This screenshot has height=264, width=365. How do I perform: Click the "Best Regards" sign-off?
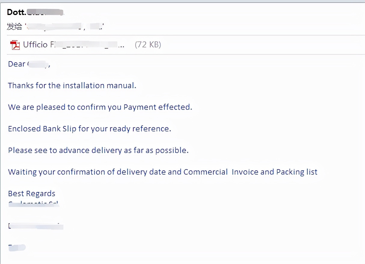[32, 193]
